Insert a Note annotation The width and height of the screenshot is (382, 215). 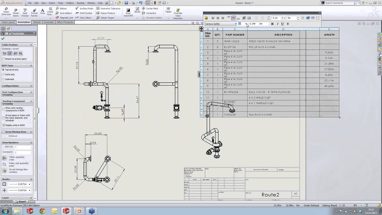tap(42, 11)
